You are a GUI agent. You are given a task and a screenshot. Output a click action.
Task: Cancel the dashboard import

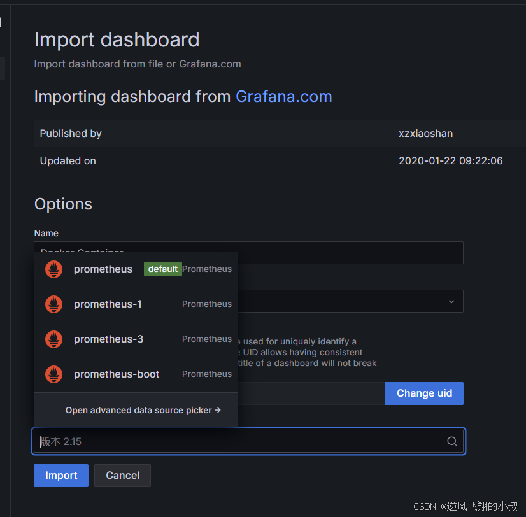(122, 476)
